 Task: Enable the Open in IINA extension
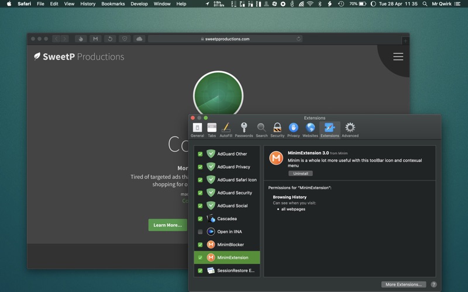(x=200, y=232)
